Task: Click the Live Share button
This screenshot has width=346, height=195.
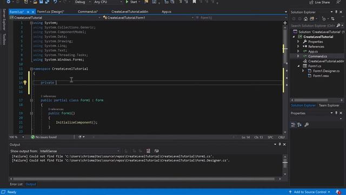Action: pos(320,2)
